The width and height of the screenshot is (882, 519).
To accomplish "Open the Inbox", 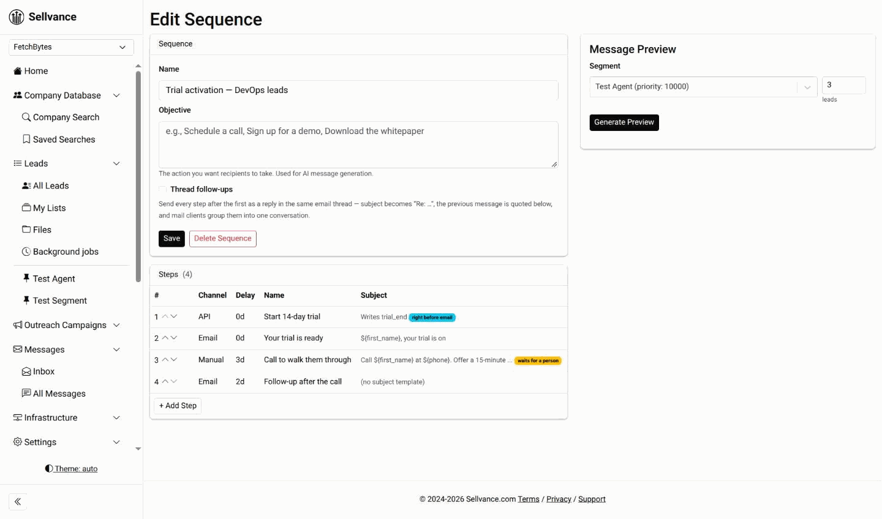I will [38, 372].
